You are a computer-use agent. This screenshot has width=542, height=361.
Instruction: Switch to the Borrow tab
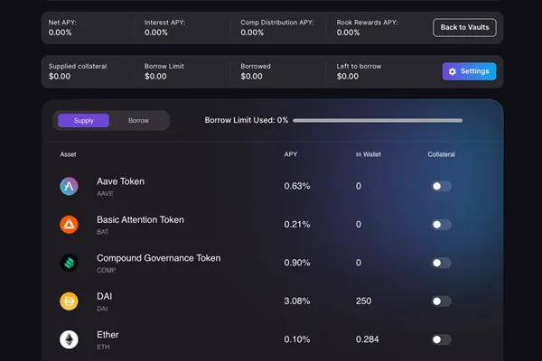pos(138,121)
